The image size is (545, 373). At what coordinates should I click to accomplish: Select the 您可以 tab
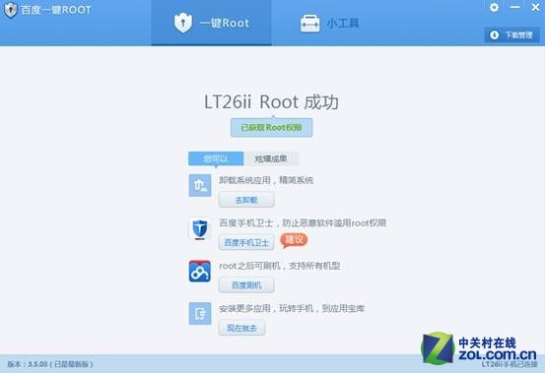(x=216, y=158)
